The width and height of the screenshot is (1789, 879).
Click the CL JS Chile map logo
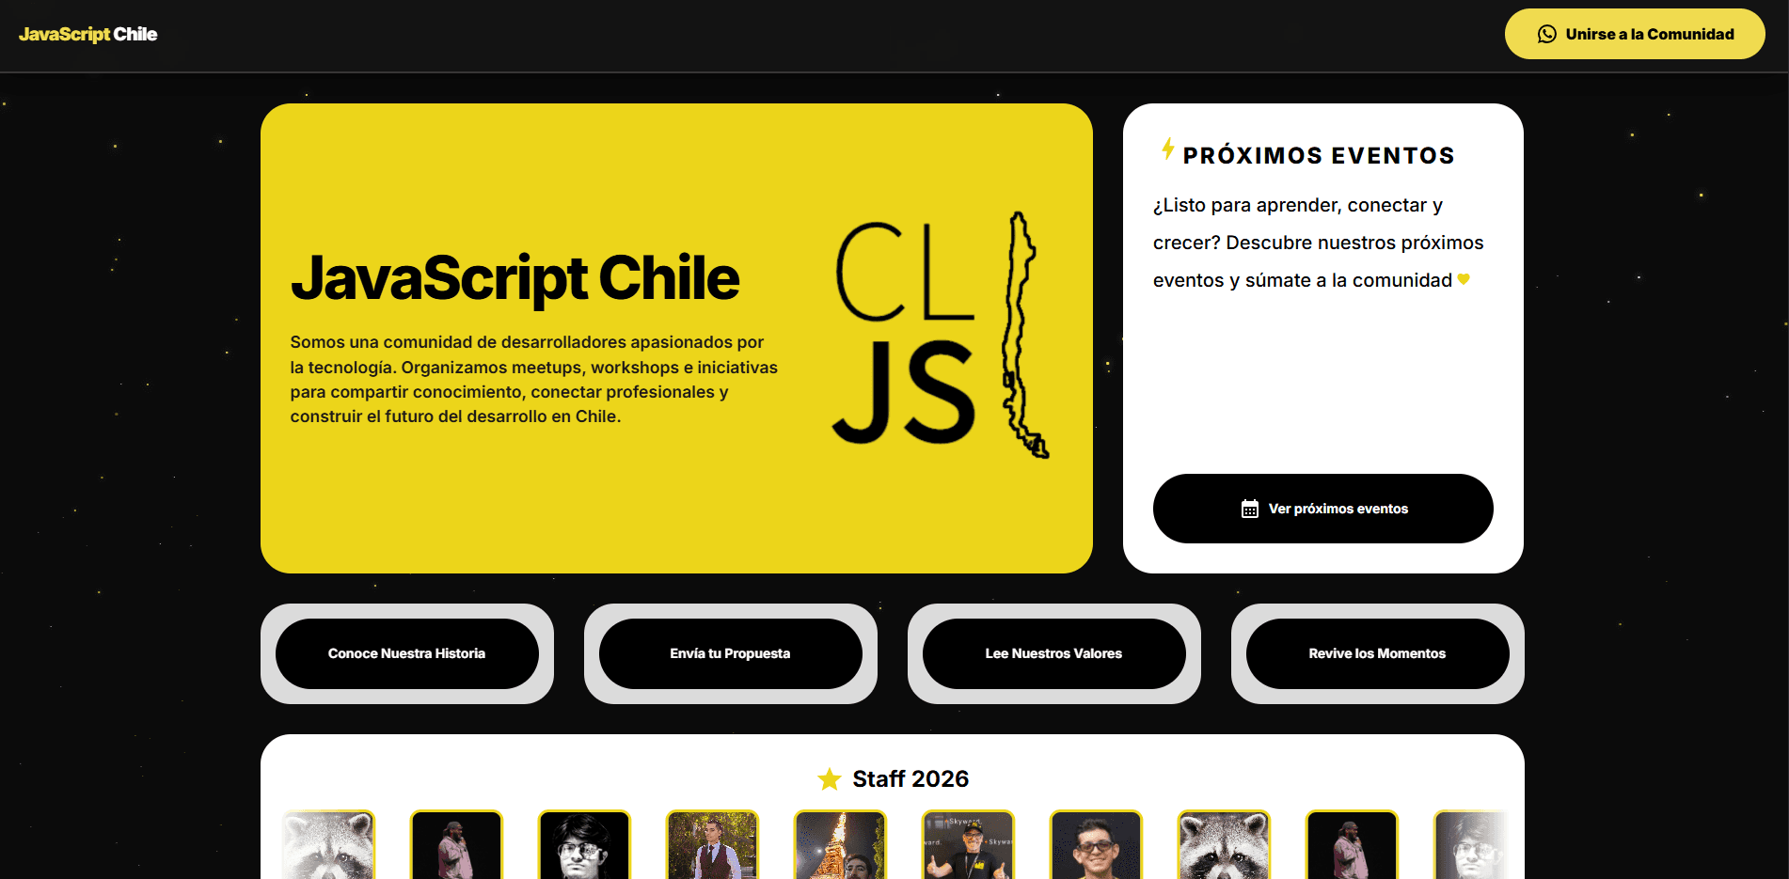click(941, 336)
